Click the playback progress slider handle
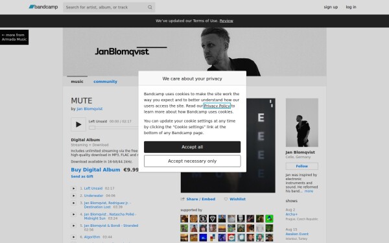This screenshot has width=389, height=243. pos(92,128)
